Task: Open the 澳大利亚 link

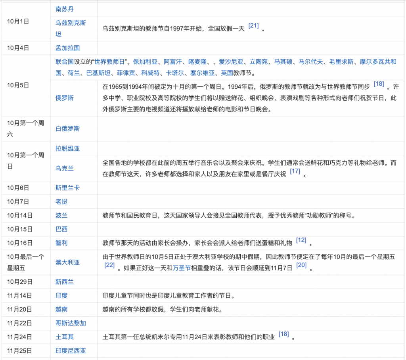Action: tap(67, 262)
